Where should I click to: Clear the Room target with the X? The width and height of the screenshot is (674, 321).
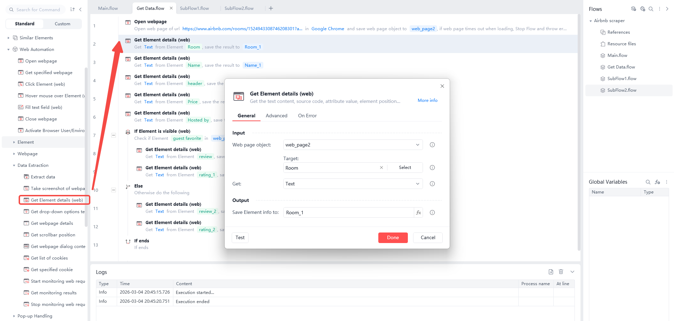tap(381, 168)
